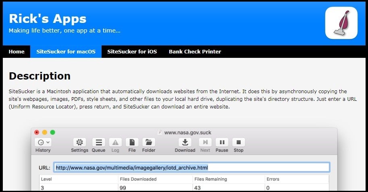Viewport: 368px width, 192px height.
Task: Focus the URL input field
Action: [x=191, y=167]
